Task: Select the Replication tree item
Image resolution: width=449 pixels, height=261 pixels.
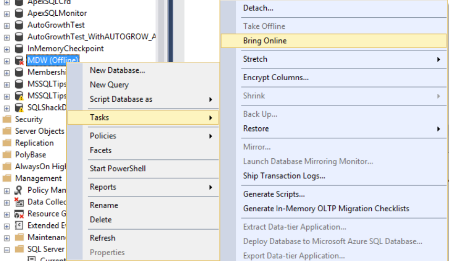Action: tap(34, 143)
